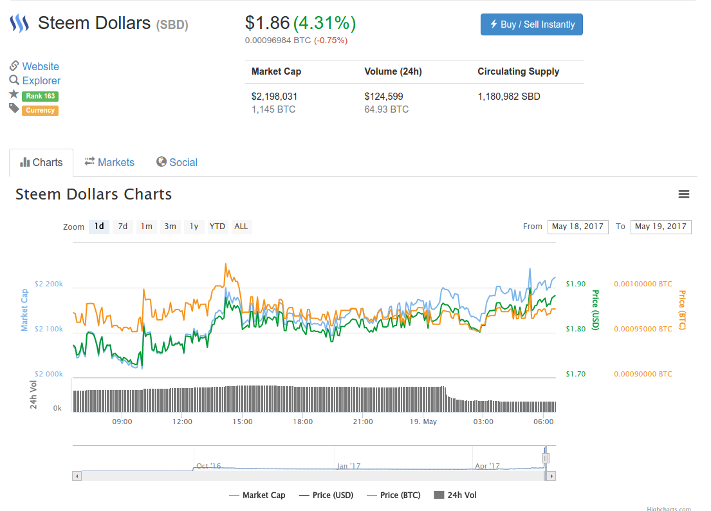
Task: Click the Volume (24h) header
Action: pyautogui.click(x=393, y=71)
